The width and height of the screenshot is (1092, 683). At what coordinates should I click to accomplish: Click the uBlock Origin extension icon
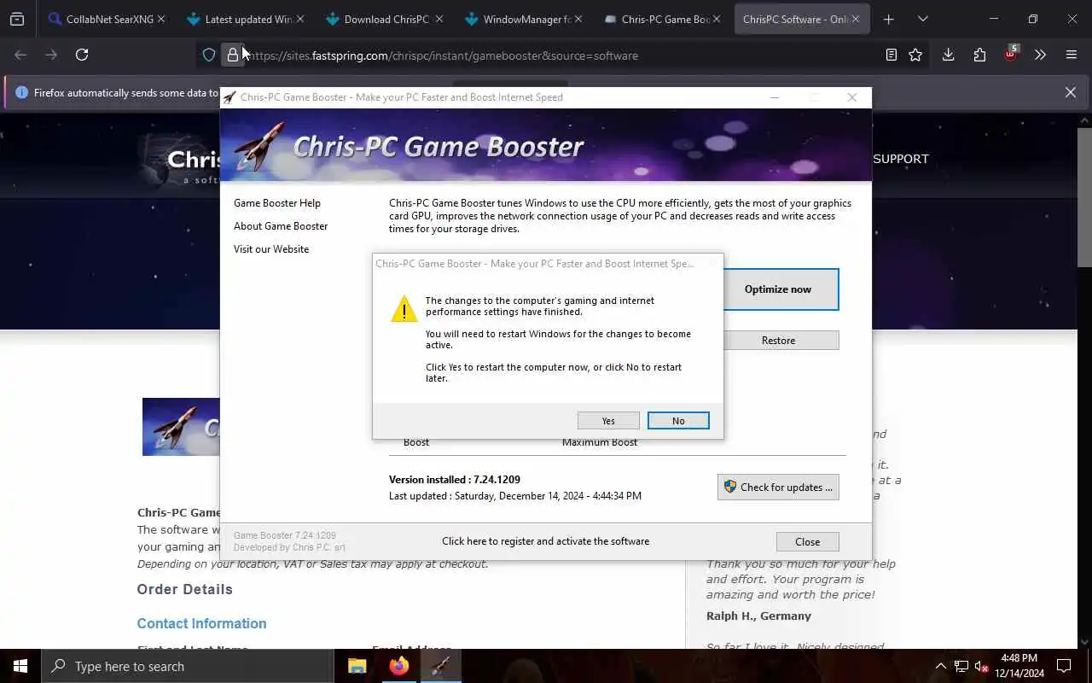[x=1011, y=54]
